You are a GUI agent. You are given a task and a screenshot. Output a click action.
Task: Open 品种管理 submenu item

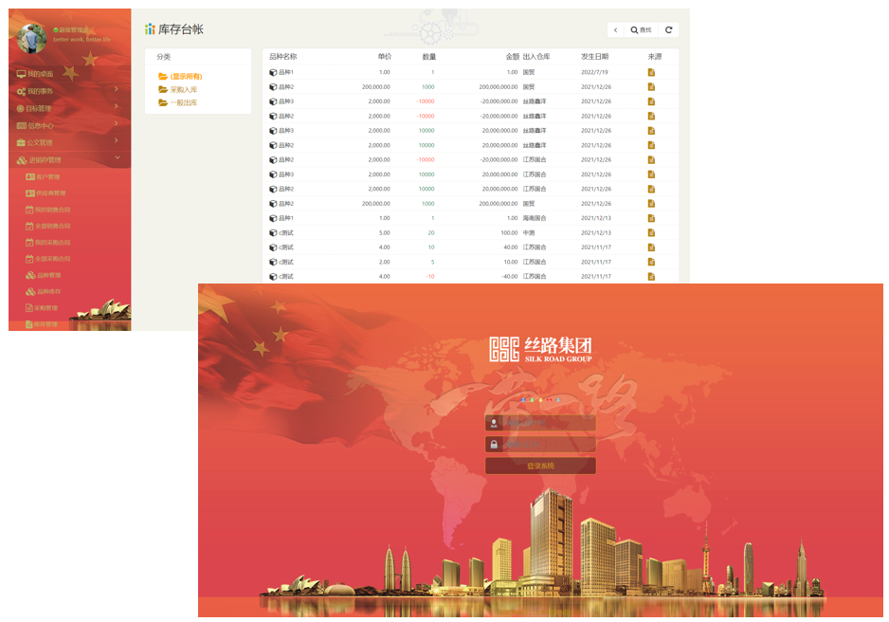coord(43,276)
